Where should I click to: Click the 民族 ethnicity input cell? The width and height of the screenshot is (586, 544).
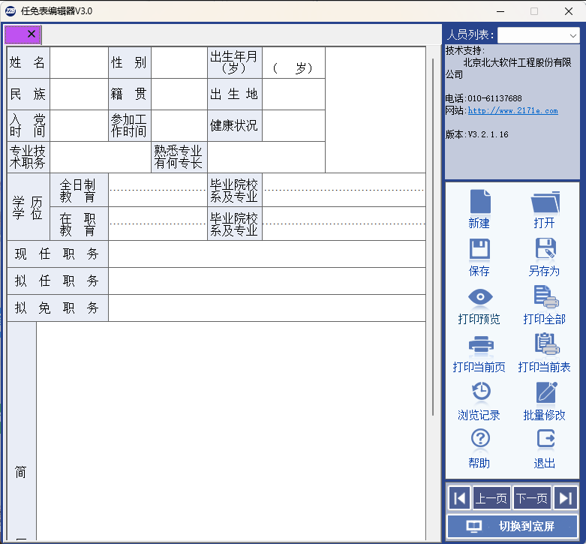point(79,94)
